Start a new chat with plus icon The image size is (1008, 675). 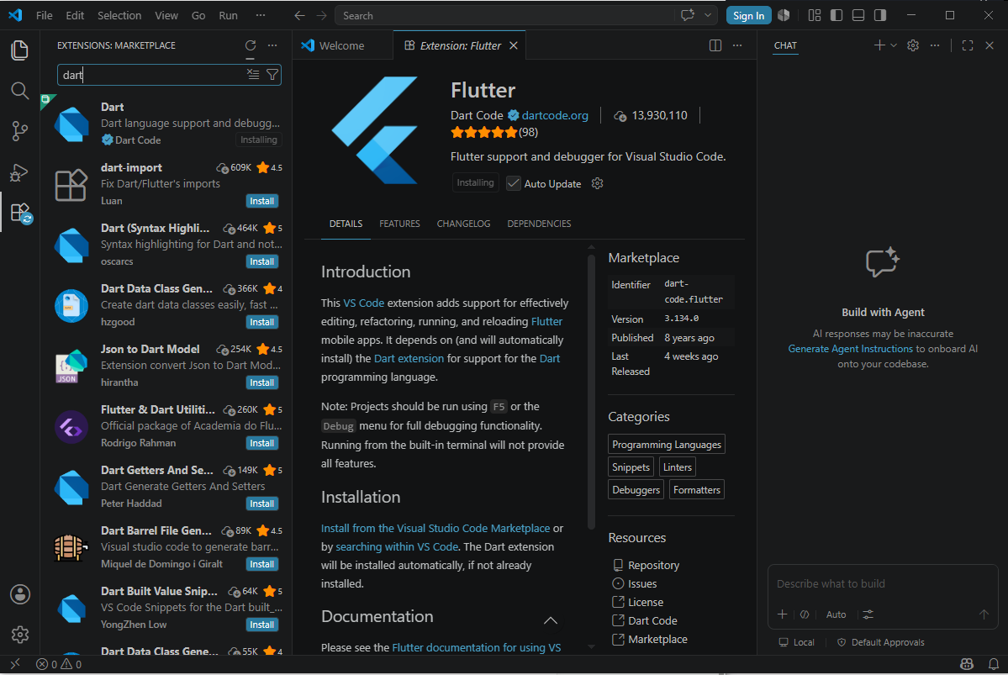[x=879, y=45]
